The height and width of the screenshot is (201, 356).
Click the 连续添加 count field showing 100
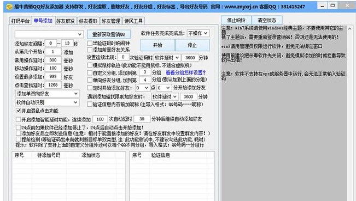pos(100,119)
